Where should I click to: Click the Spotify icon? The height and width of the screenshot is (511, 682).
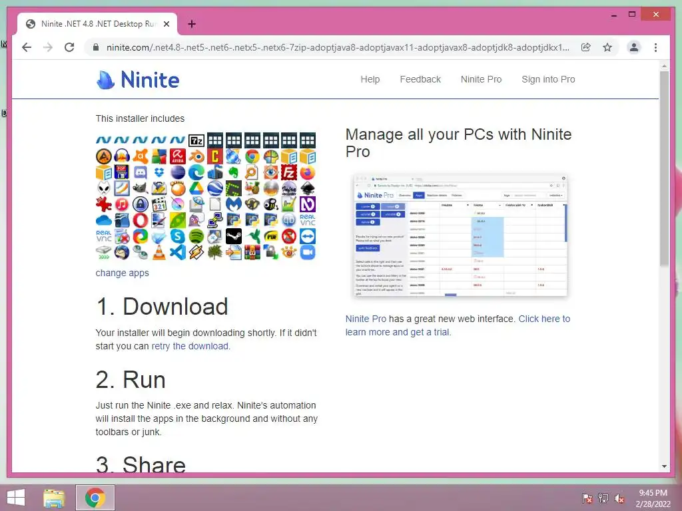pyautogui.click(x=196, y=236)
